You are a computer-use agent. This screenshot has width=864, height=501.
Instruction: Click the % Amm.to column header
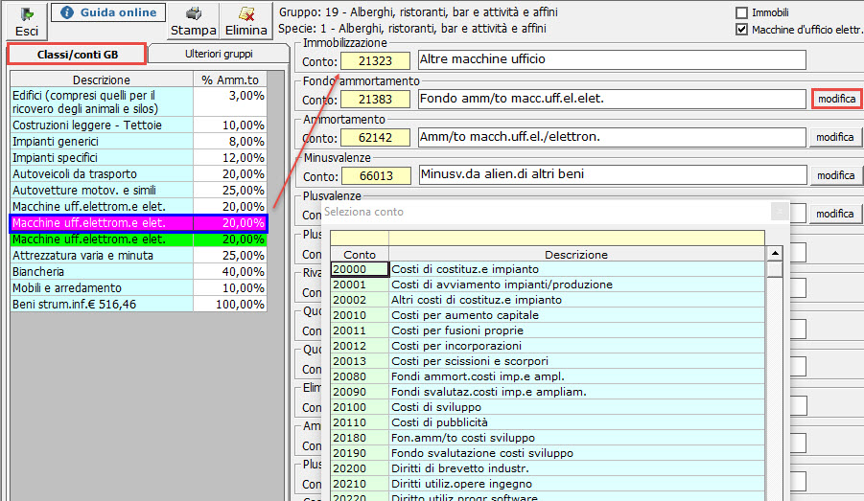coord(230,80)
